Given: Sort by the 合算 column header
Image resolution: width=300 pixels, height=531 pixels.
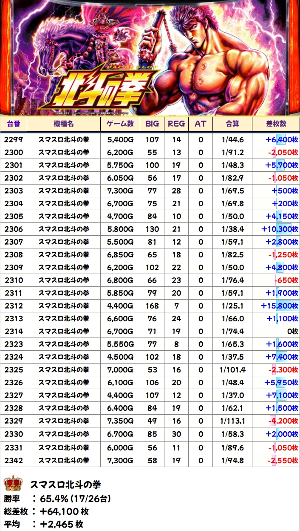Looking at the screenshot, I should point(232,124).
